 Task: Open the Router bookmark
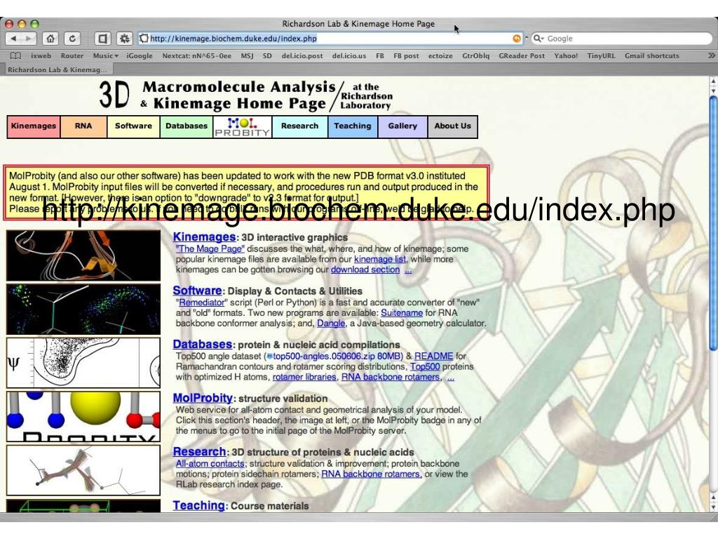coord(72,56)
